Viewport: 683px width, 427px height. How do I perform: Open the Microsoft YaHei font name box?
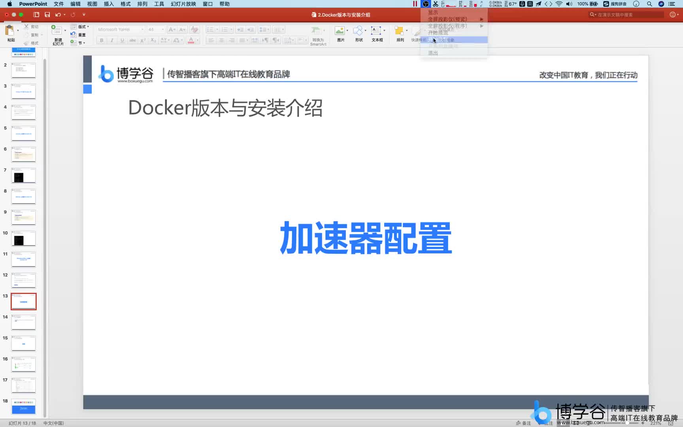tap(121, 30)
